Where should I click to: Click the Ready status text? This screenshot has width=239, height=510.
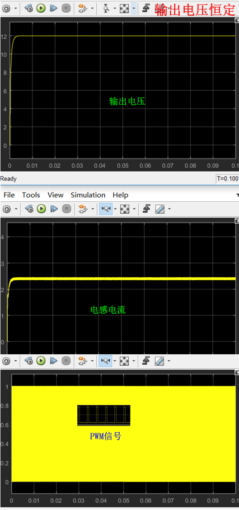point(9,179)
